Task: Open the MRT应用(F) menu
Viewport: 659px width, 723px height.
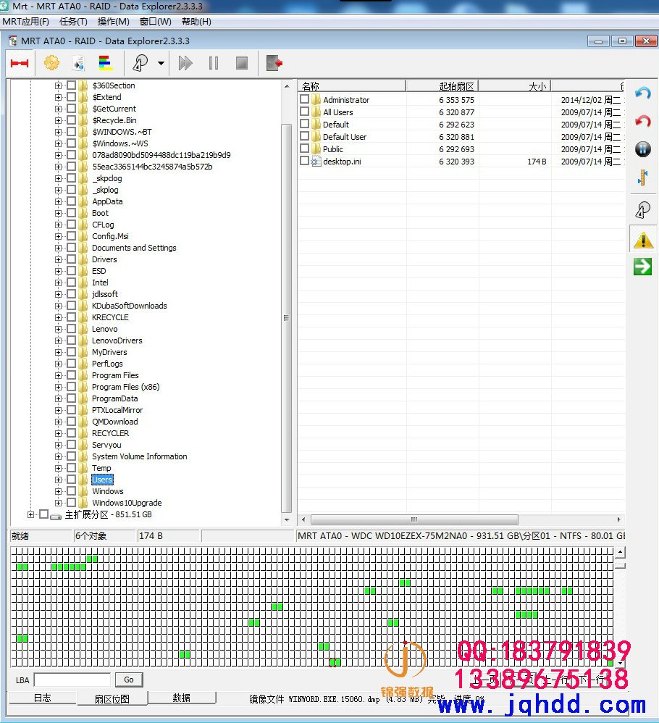Action: (26, 22)
